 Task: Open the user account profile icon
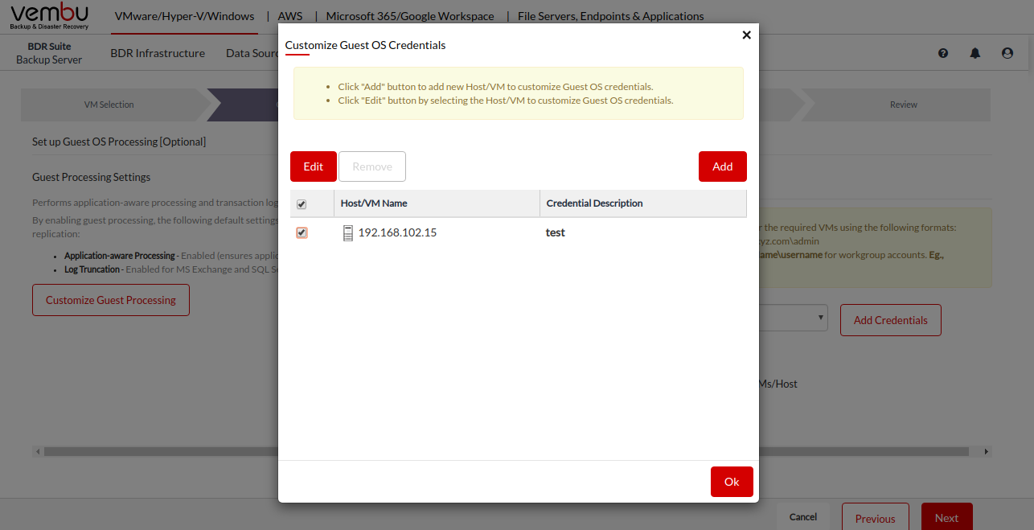coord(1007,53)
